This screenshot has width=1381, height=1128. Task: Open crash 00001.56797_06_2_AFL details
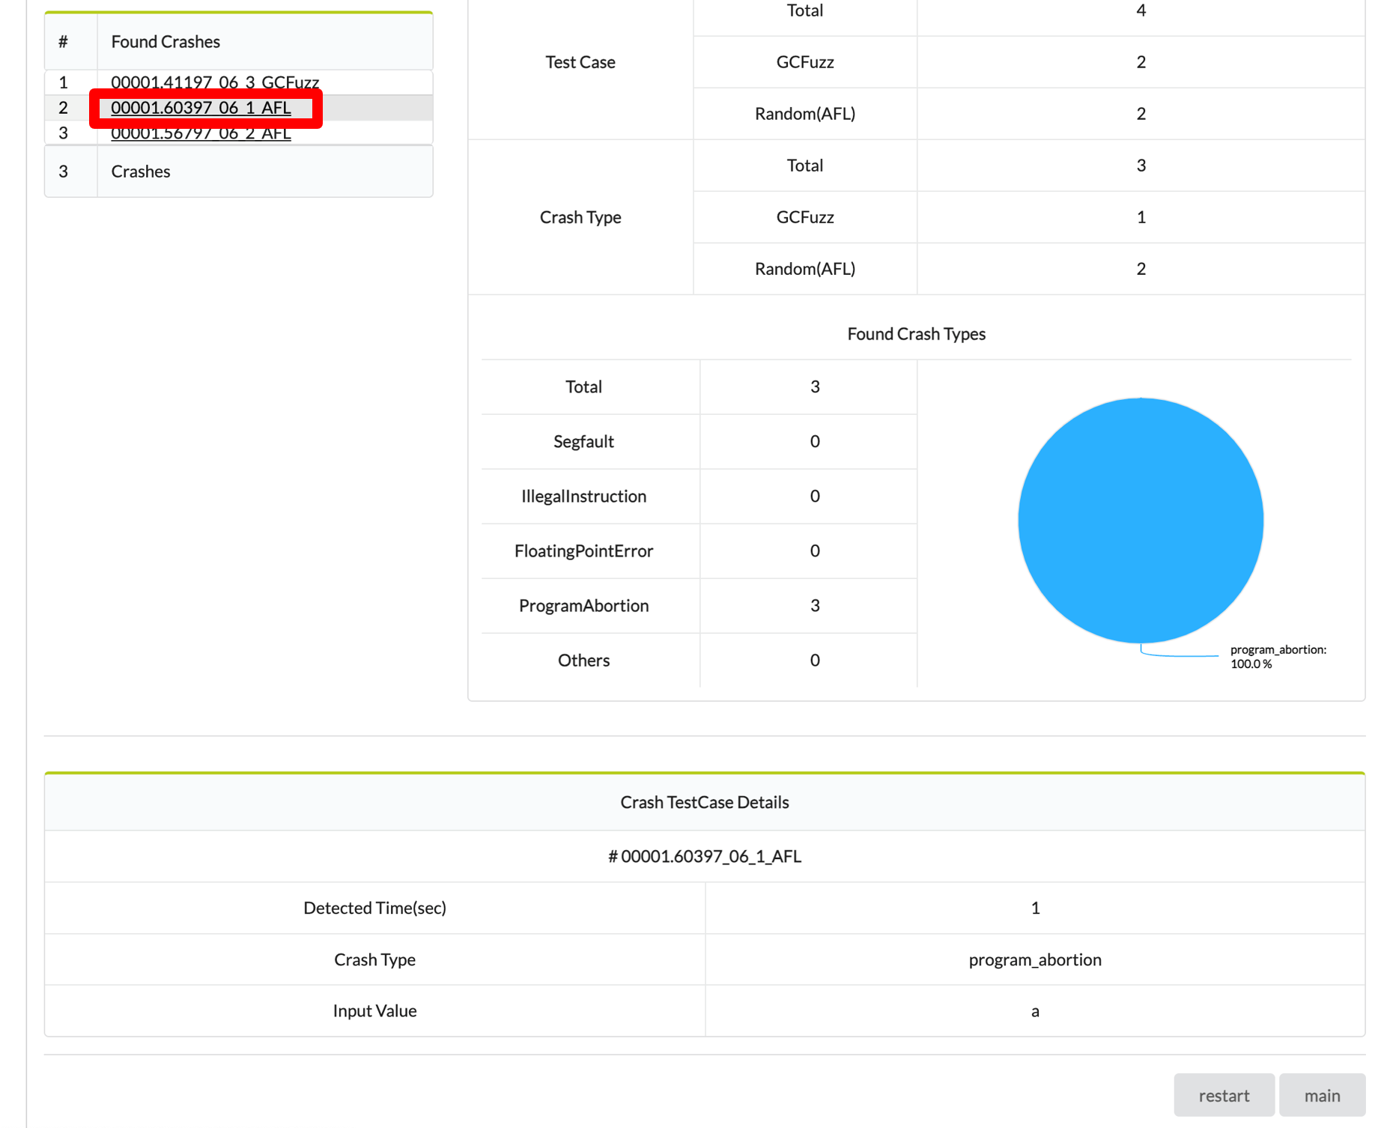(x=201, y=133)
